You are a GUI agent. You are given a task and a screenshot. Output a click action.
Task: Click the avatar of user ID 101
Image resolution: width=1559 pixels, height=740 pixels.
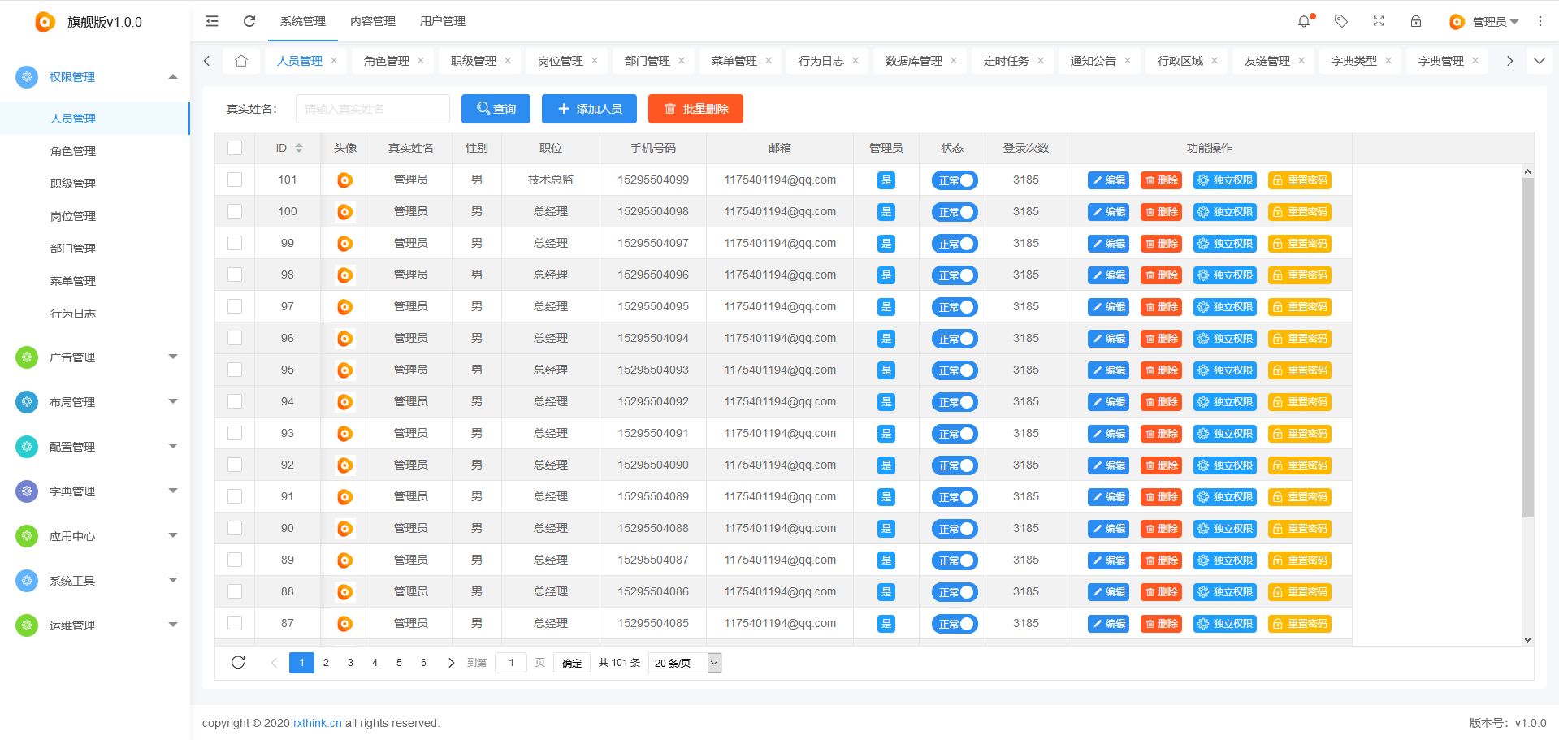(x=345, y=180)
